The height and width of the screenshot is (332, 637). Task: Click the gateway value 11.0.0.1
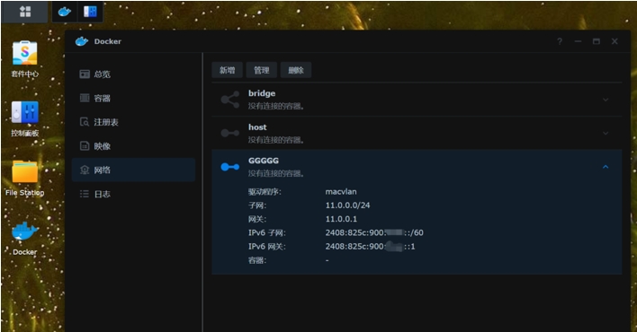341,219
